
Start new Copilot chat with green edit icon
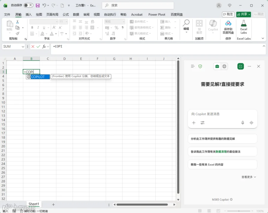(241, 67)
